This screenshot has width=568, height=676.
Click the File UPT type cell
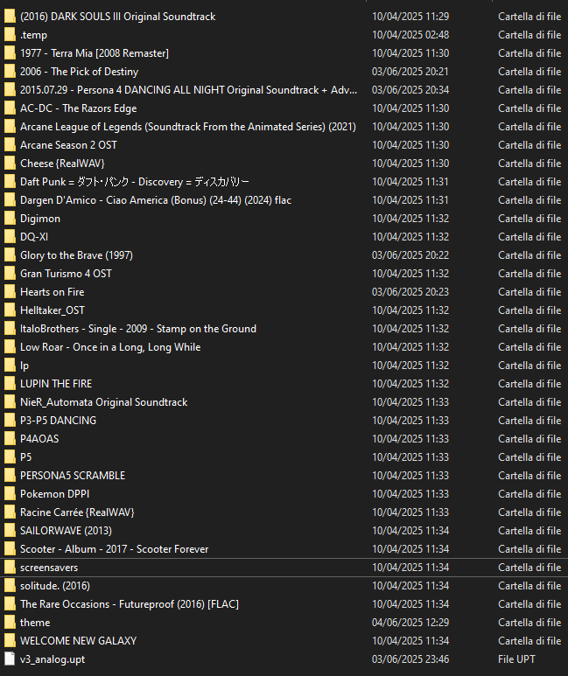516,659
